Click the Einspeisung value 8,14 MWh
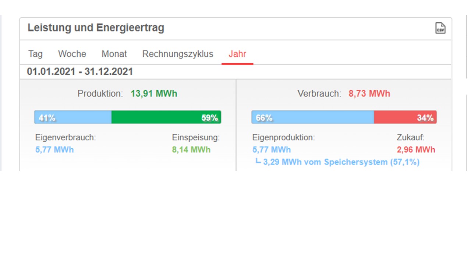This screenshot has height=265, width=471. 191,150
